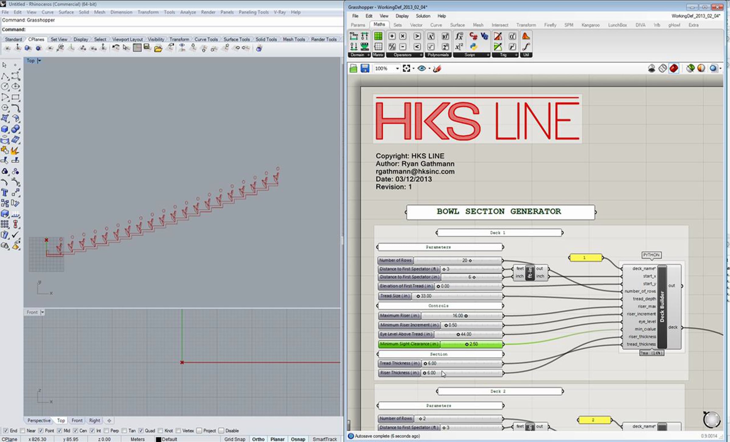Click the Rhino checkmark analyze tool
This screenshot has height=442, width=730.
[15, 235]
